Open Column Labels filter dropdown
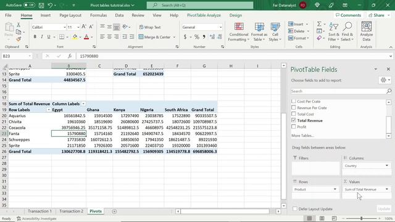The image size is (395, 222). click(83, 104)
